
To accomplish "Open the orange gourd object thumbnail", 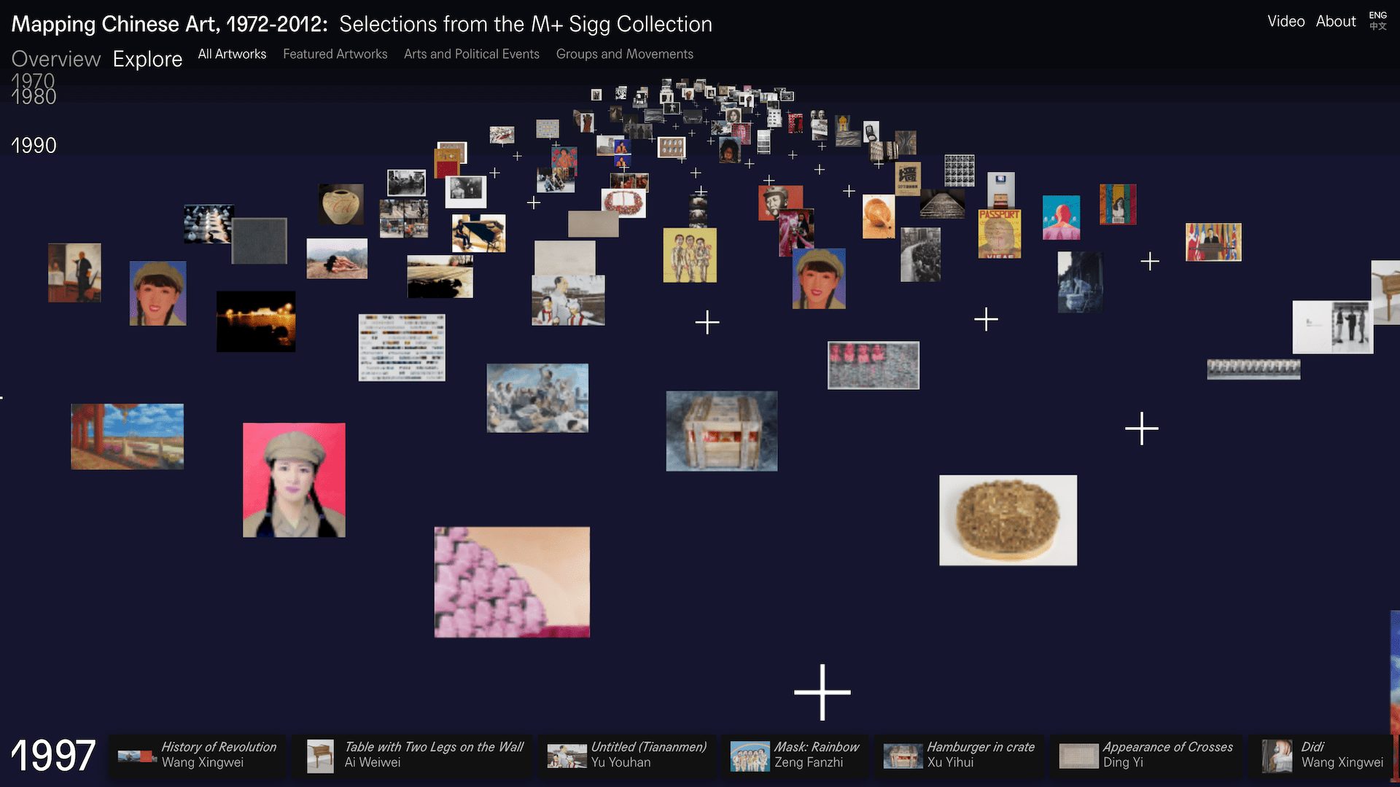I will point(879,216).
